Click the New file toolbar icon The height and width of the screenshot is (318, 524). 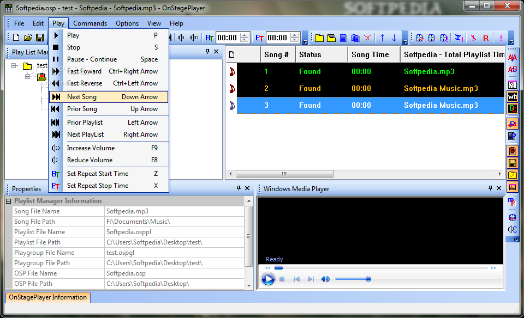tap(16, 38)
